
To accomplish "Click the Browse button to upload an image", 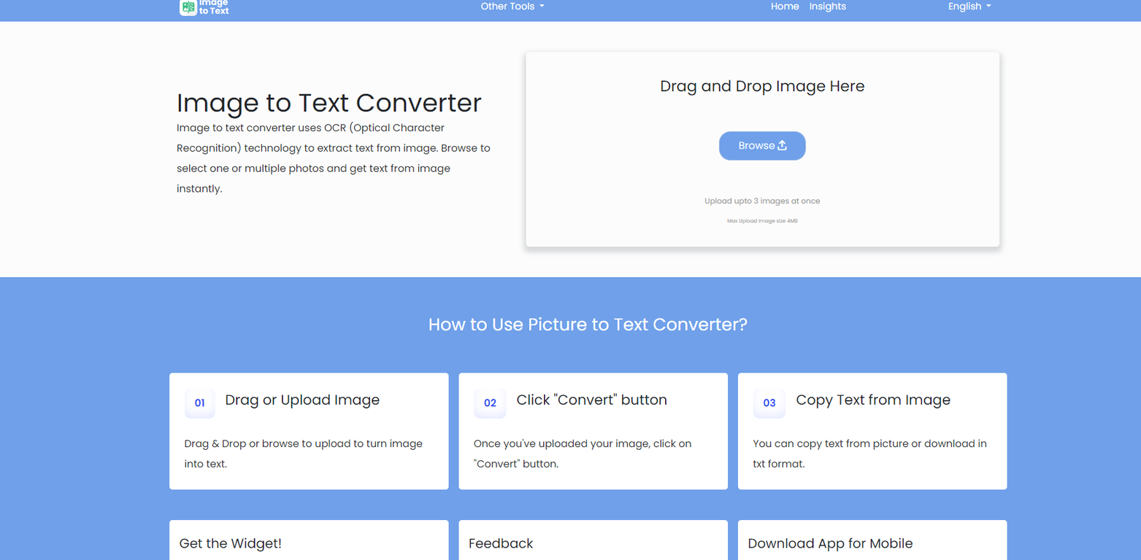I will 762,145.
